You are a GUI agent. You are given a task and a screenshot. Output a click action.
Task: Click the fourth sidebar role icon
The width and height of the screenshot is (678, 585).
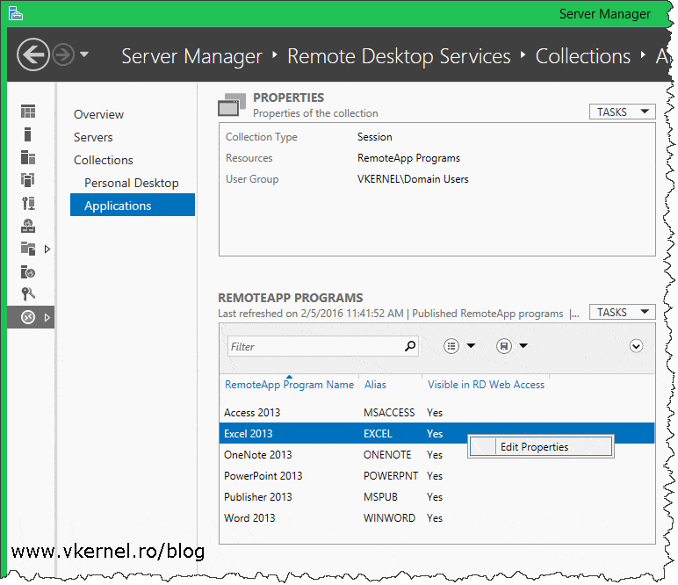28,180
